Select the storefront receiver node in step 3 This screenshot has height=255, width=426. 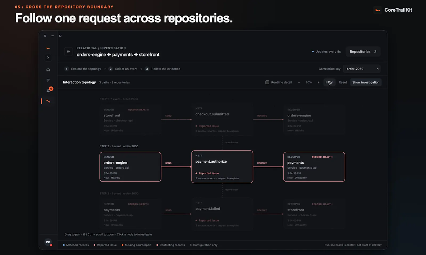click(x=314, y=214)
